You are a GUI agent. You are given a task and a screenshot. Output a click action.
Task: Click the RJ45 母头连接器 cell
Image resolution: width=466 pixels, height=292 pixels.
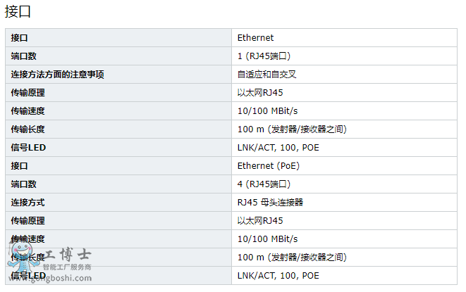[x=344, y=203]
